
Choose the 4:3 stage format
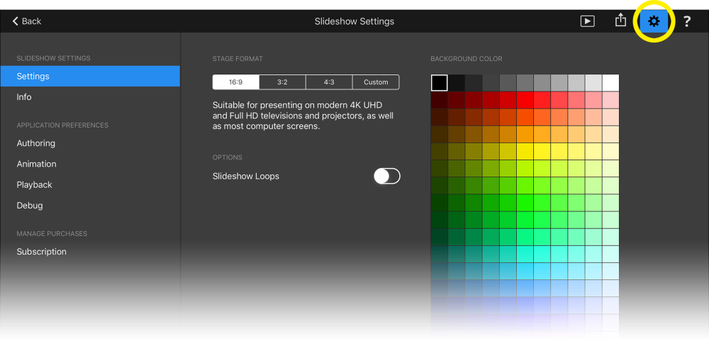[x=329, y=82]
